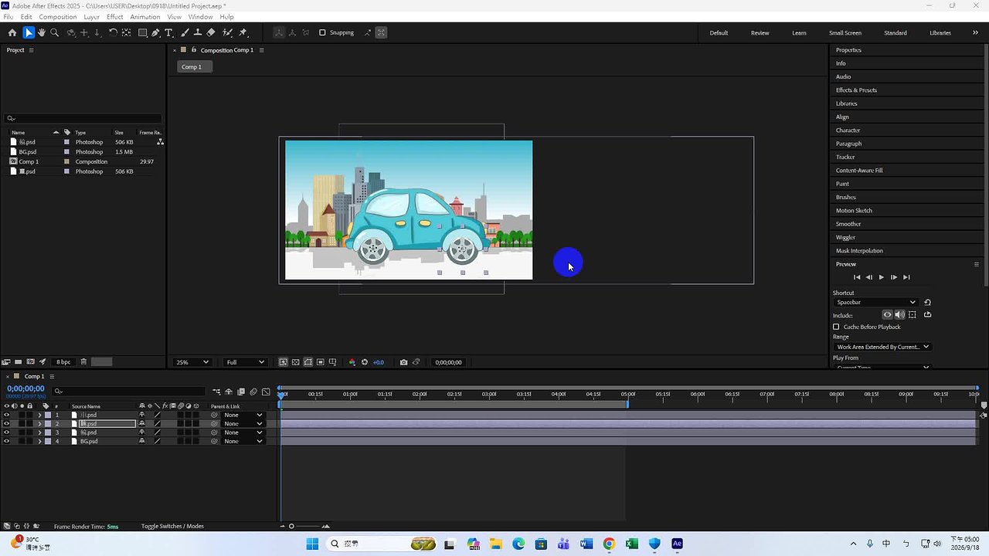The width and height of the screenshot is (989, 556).
Task: Select the Brush tool in the toolbar
Action: (185, 32)
